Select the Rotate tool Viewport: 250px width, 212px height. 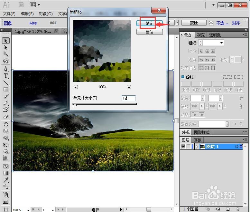6,124
